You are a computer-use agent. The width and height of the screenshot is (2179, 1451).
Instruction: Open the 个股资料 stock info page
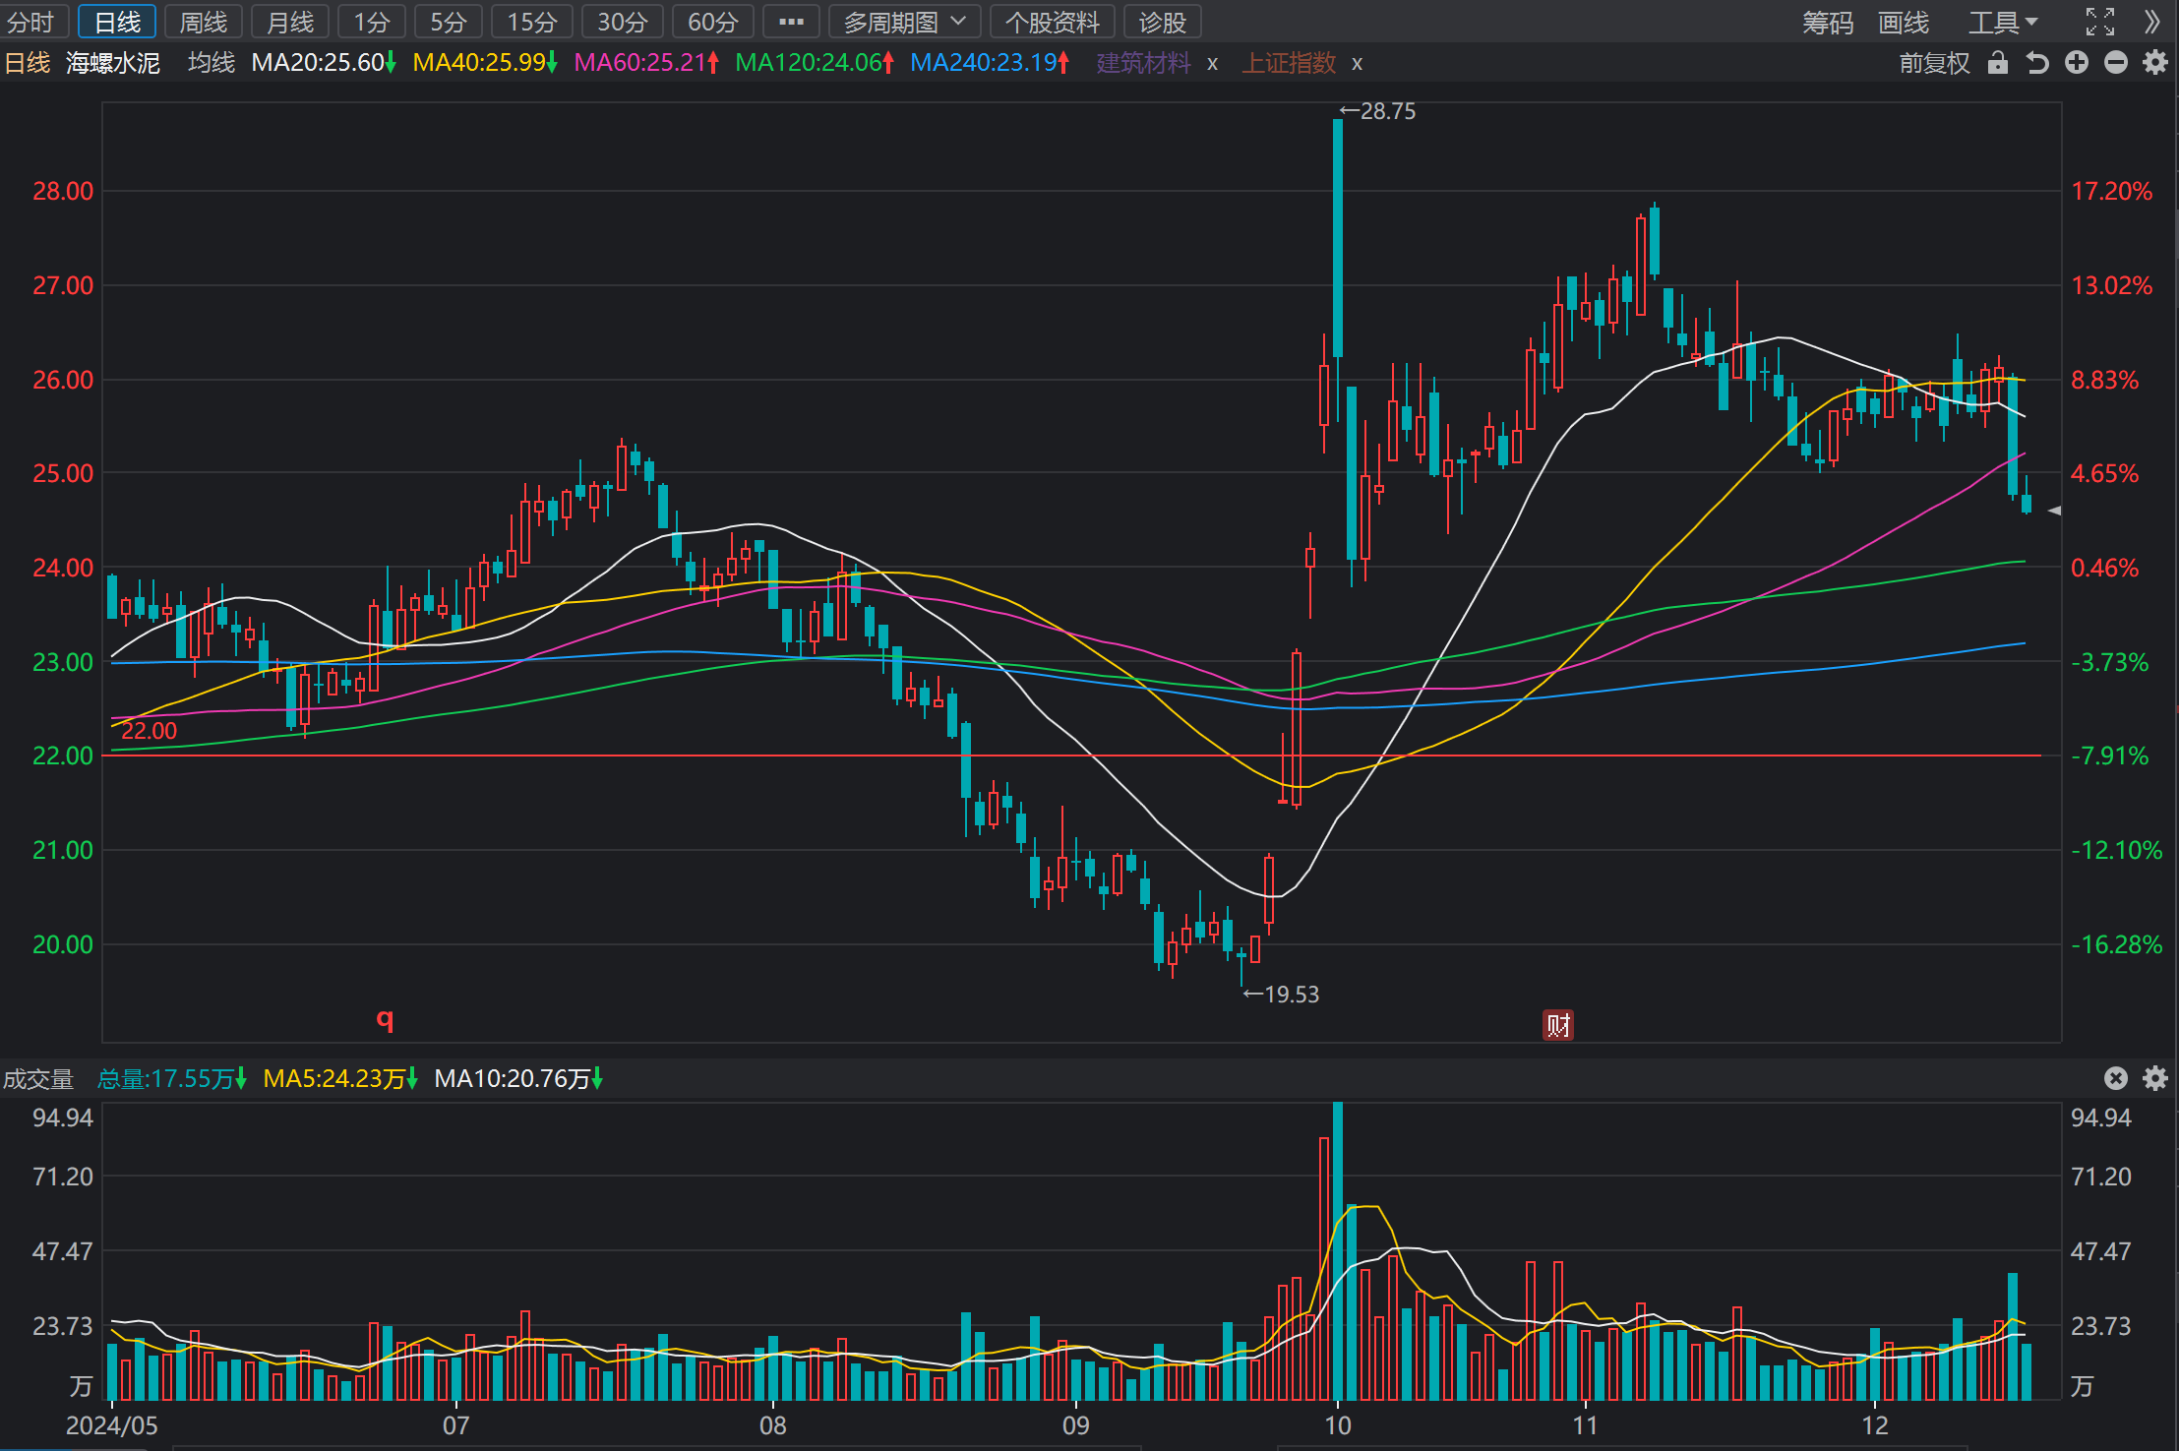[x=1052, y=22]
